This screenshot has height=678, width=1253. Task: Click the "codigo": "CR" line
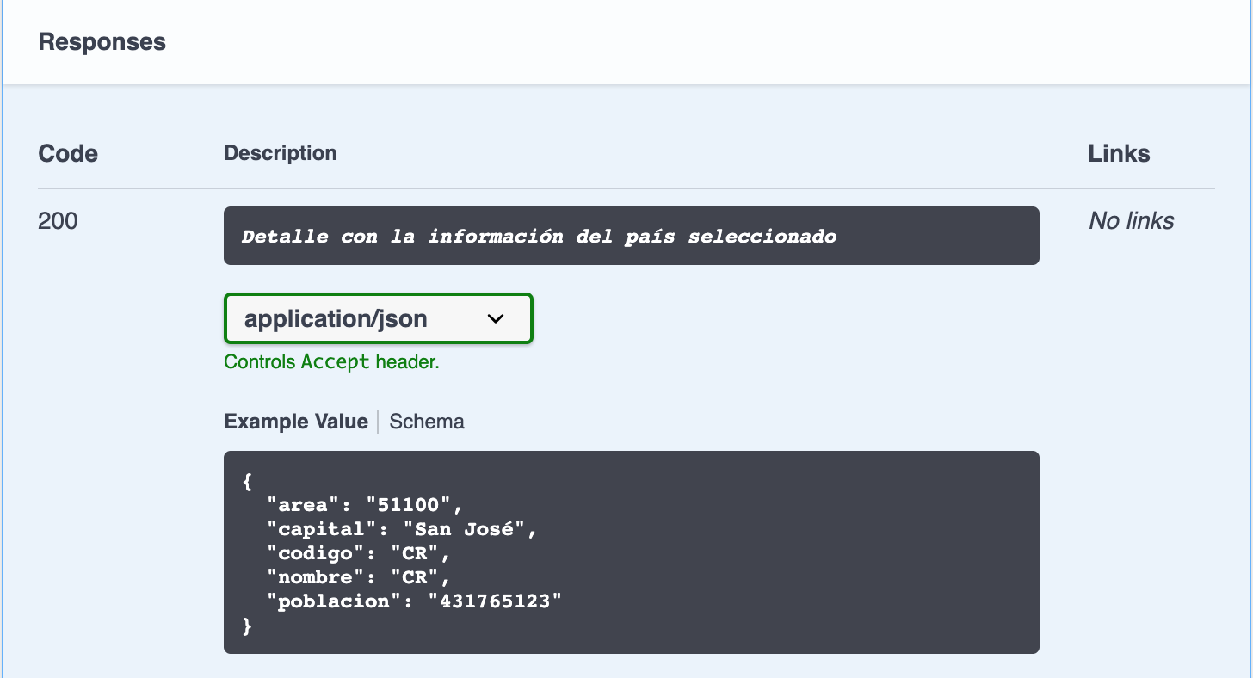tap(358, 553)
